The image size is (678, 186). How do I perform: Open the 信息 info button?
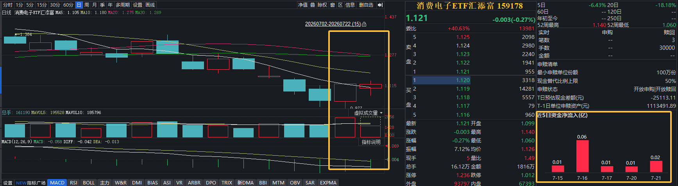point(350,5)
